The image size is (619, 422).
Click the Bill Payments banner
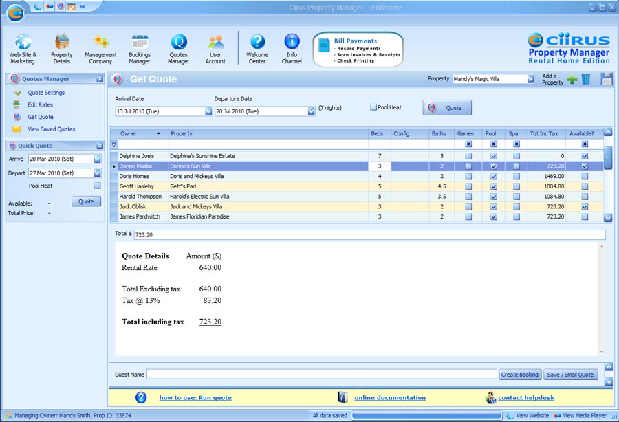tap(358, 49)
